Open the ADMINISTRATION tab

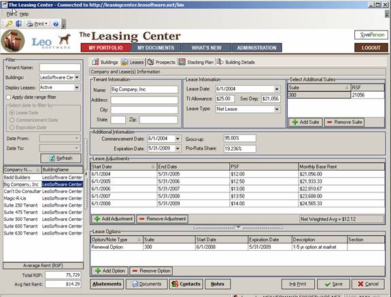click(x=256, y=48)
